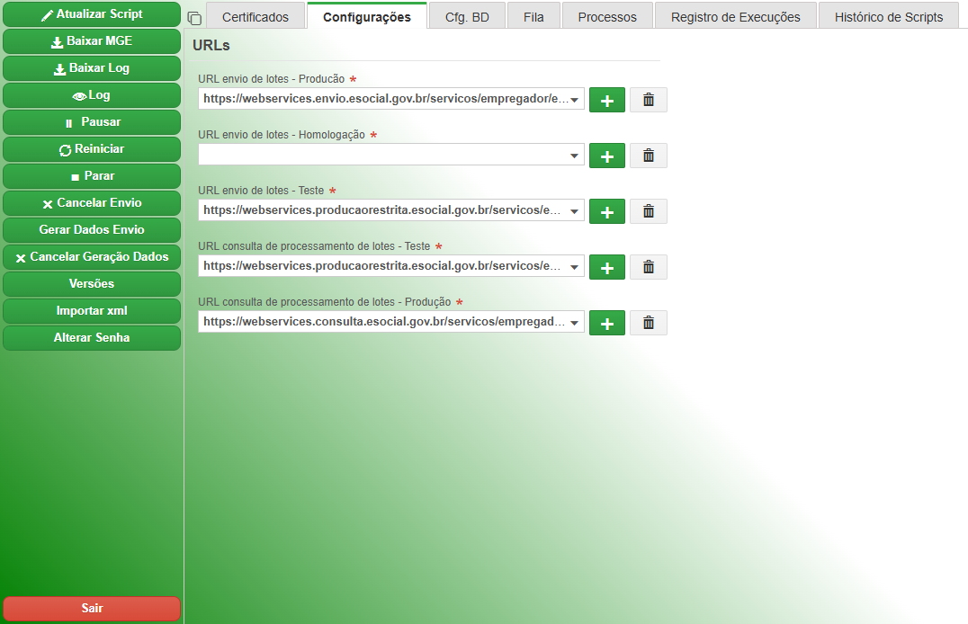Open the Fila tab
Screen dimensions: 968x624
pyautogui.click(x=533, y=17)
